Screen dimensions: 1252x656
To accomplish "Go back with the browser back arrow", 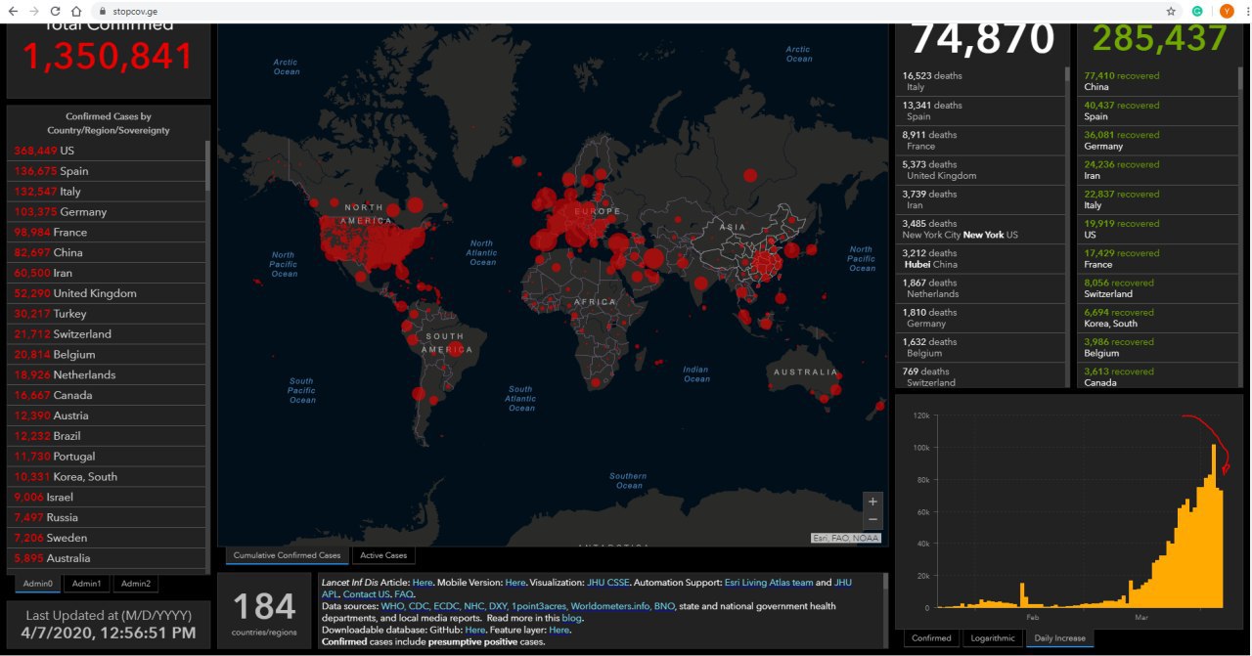I will point(13,11).
